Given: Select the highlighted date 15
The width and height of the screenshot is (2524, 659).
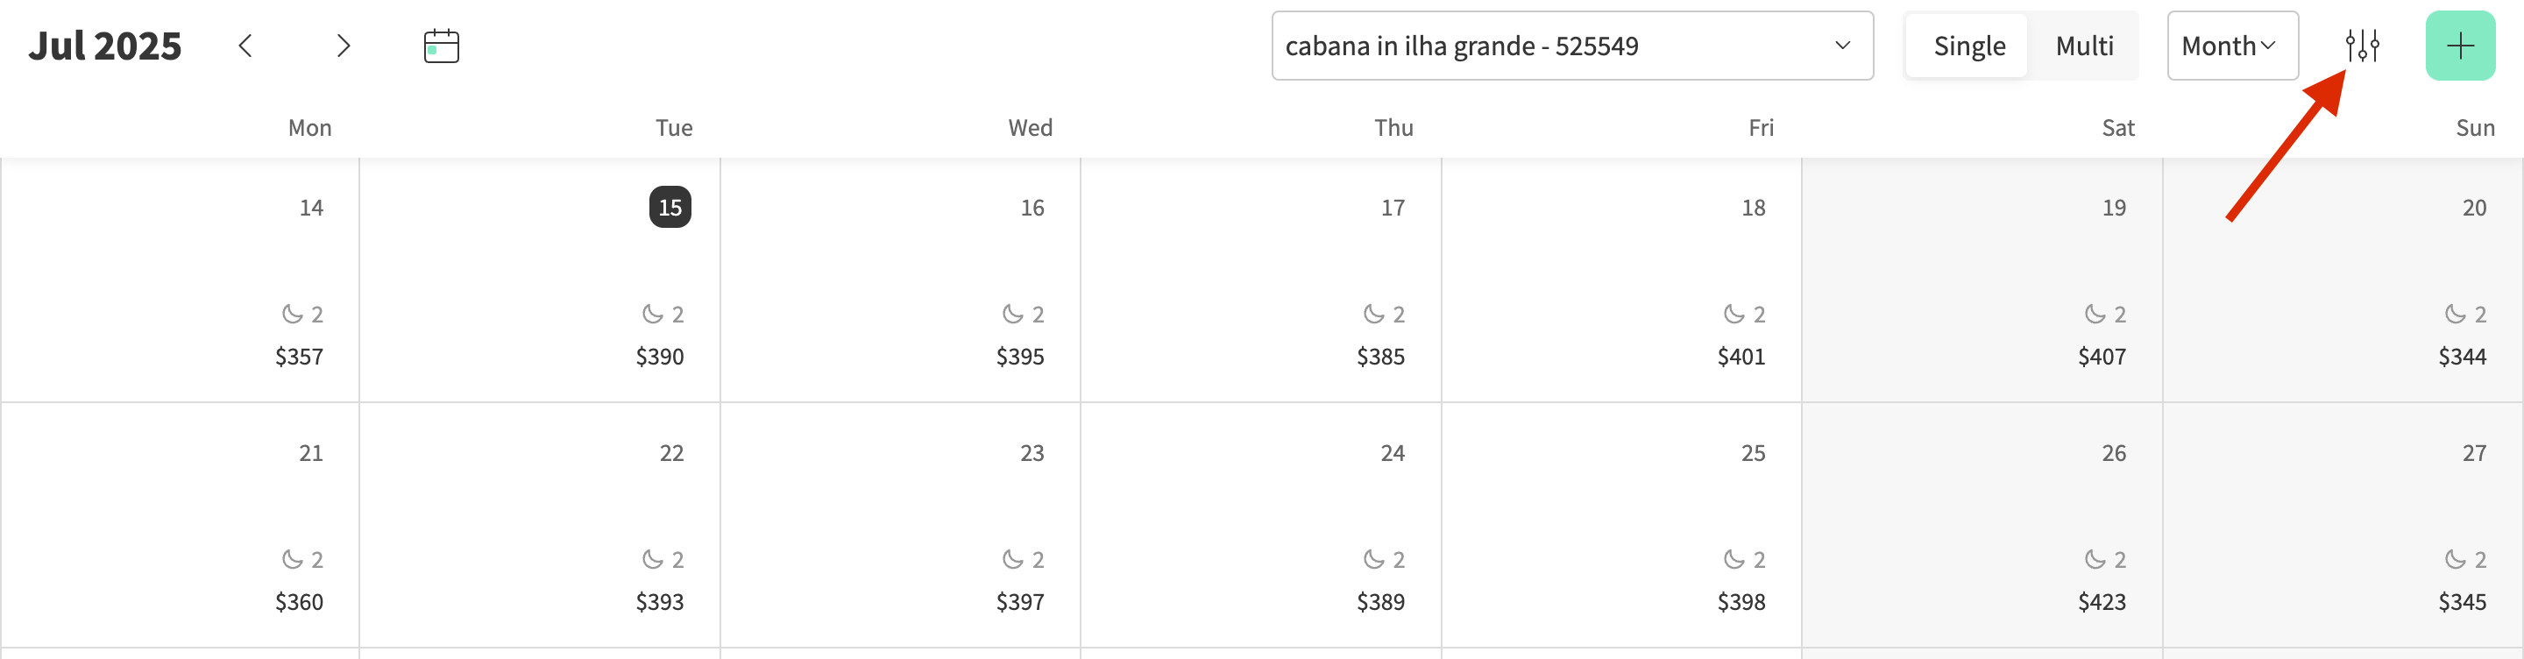Looking at the screenshot, I should click(x=670, y=208).
